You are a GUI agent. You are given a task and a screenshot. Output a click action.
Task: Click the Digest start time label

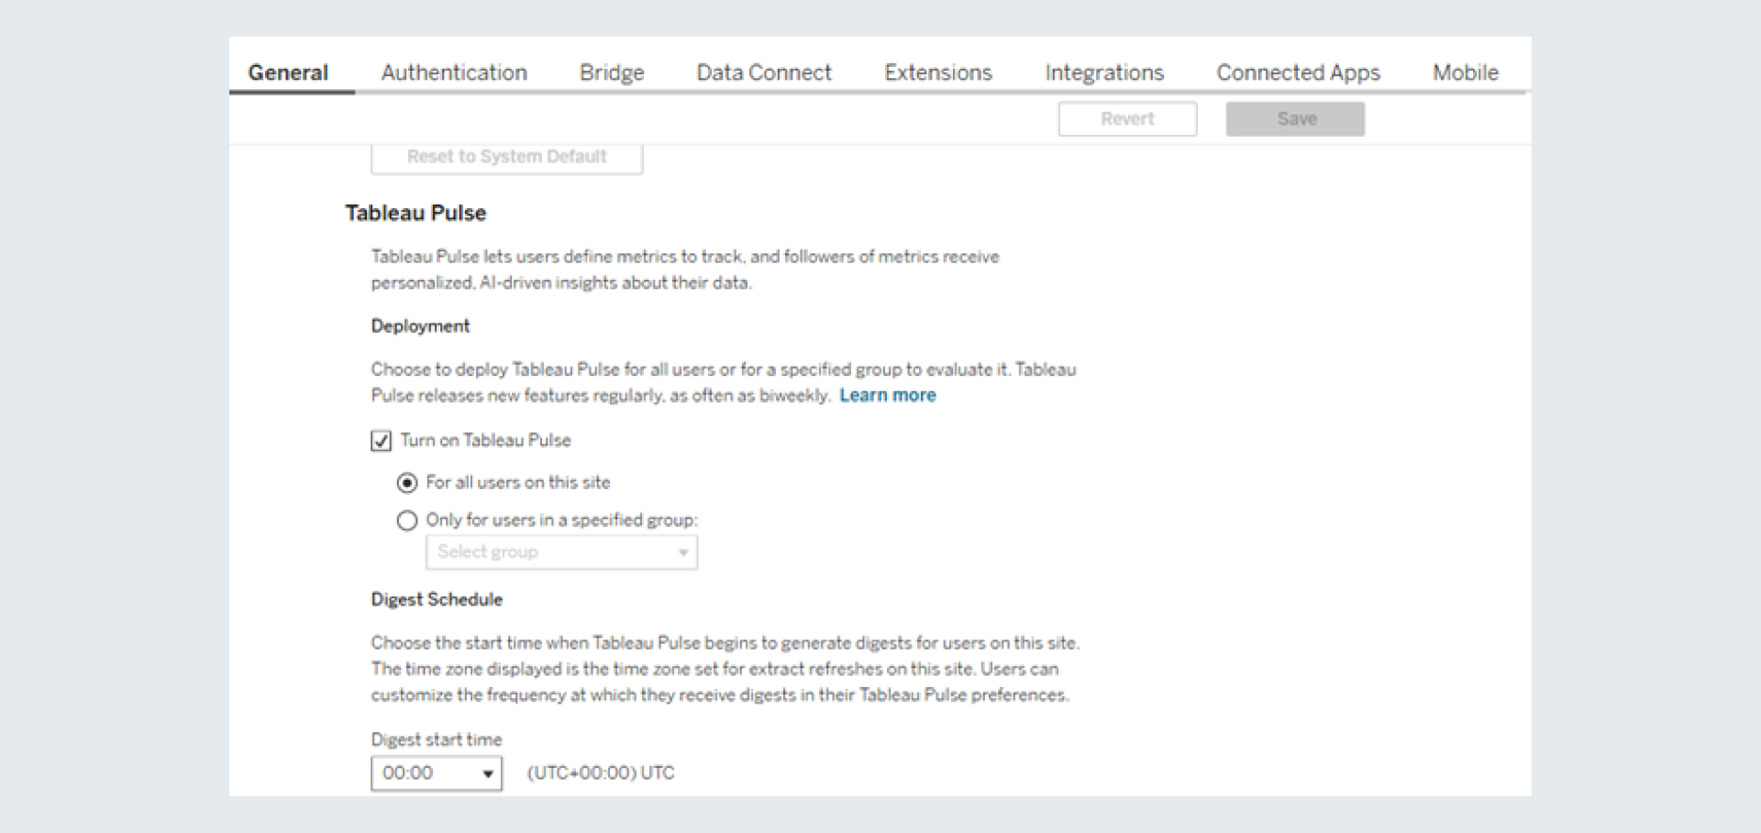click(437, 739)
